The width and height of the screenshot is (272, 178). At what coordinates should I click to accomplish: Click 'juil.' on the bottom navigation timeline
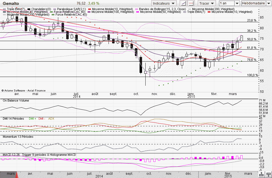pos(90,174)
